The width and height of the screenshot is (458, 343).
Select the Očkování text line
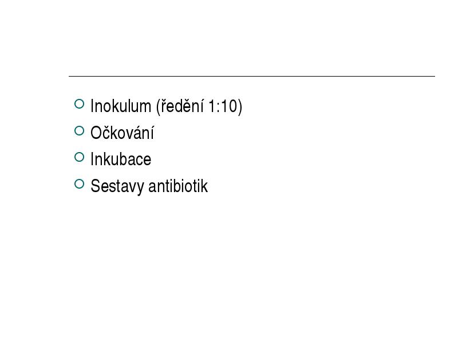click(x=122, y=133)
